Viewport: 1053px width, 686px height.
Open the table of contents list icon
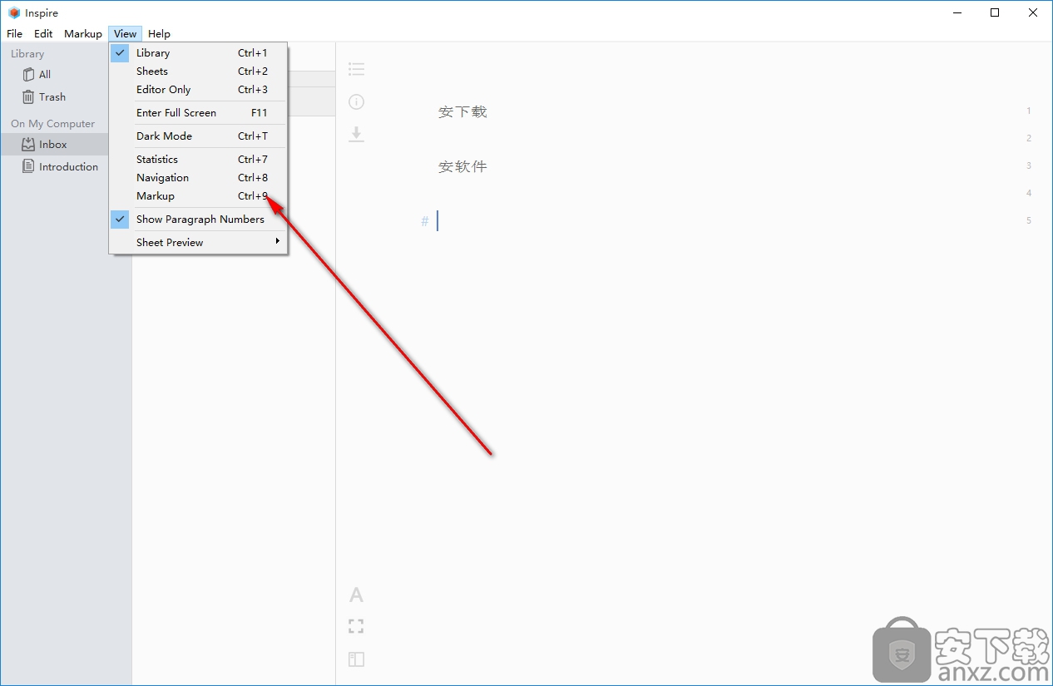[356, 69]
